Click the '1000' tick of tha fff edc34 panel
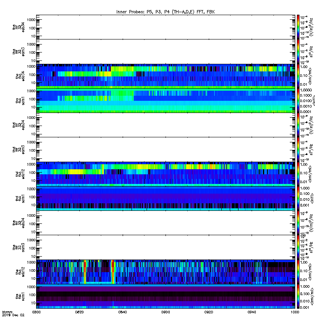This screenshot has width=315, height=336. coord(31,20)
